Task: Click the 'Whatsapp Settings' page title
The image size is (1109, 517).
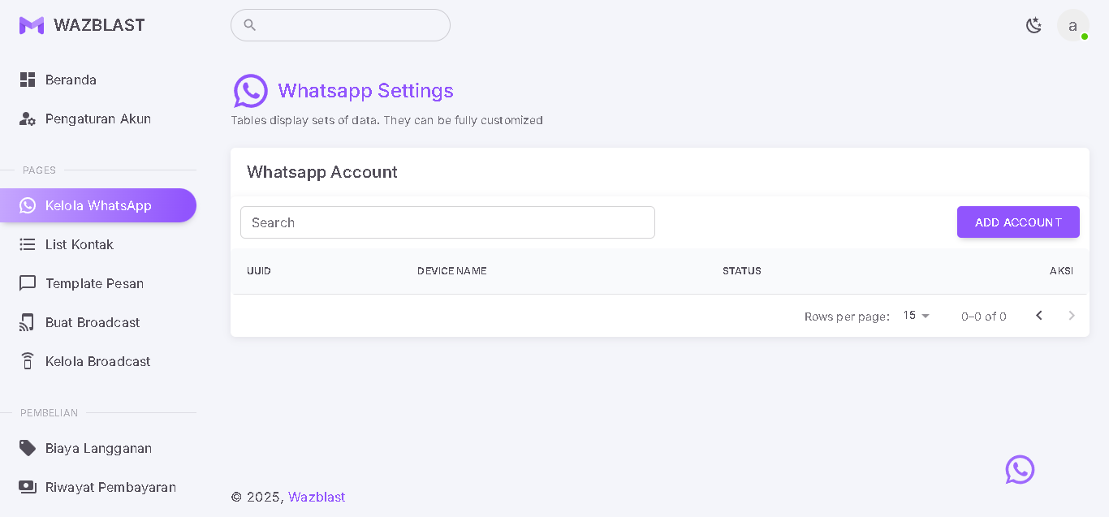Action: 366,91
